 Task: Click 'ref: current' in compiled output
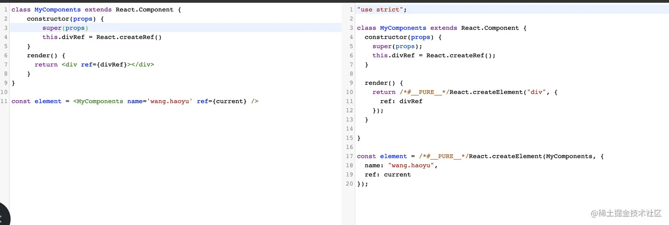(x=388, y=175)
